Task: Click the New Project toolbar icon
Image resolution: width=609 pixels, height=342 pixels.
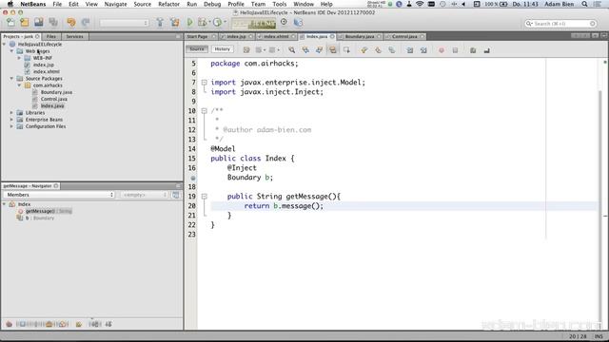Action: point(25,23)
